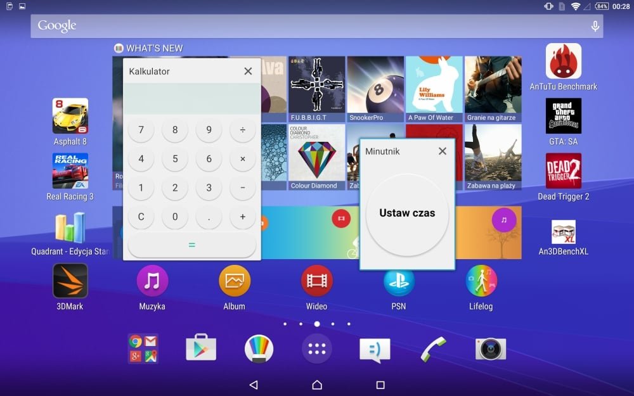Open the Play Store from dock

coord(201,347)
